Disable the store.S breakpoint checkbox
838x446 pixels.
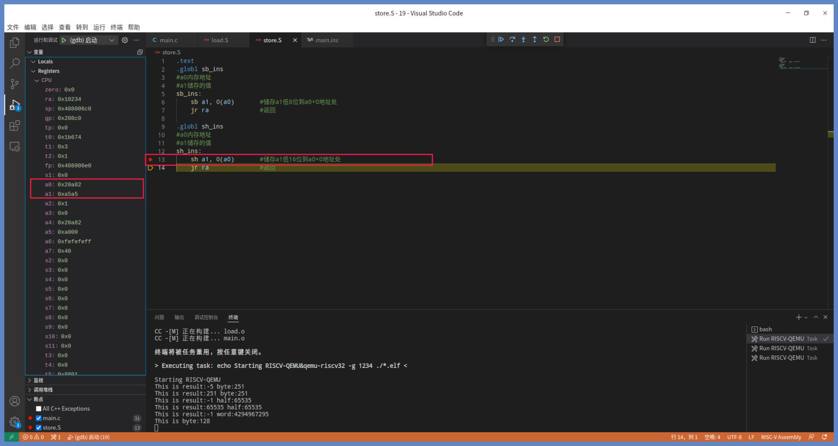pos(39,428)
